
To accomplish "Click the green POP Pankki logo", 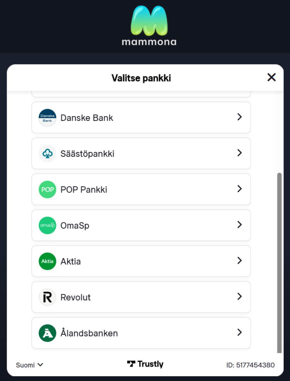I will click(x=47, y=190).
